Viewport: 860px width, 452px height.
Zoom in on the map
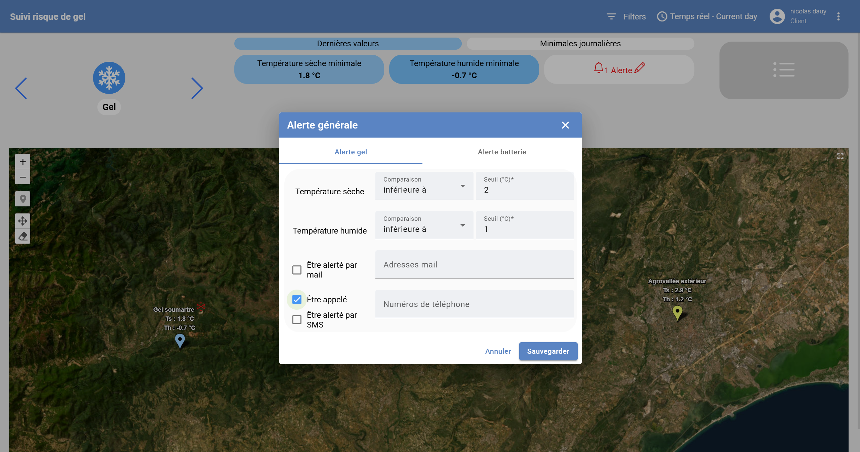click(23, 162)
